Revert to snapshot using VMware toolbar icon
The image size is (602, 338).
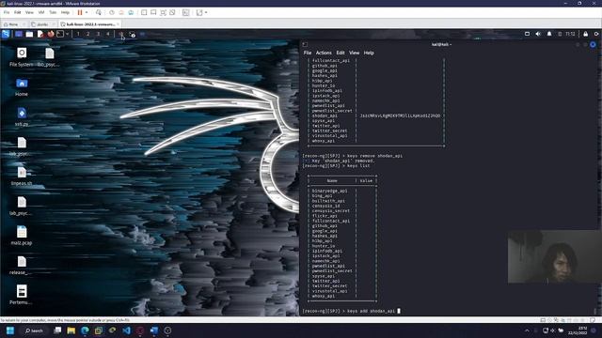pyautogui.click(x=121, y=12)
